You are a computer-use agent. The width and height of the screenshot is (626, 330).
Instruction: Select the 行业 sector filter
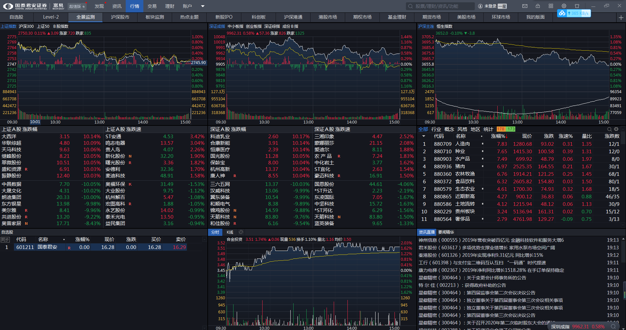(x=436, y=129)
